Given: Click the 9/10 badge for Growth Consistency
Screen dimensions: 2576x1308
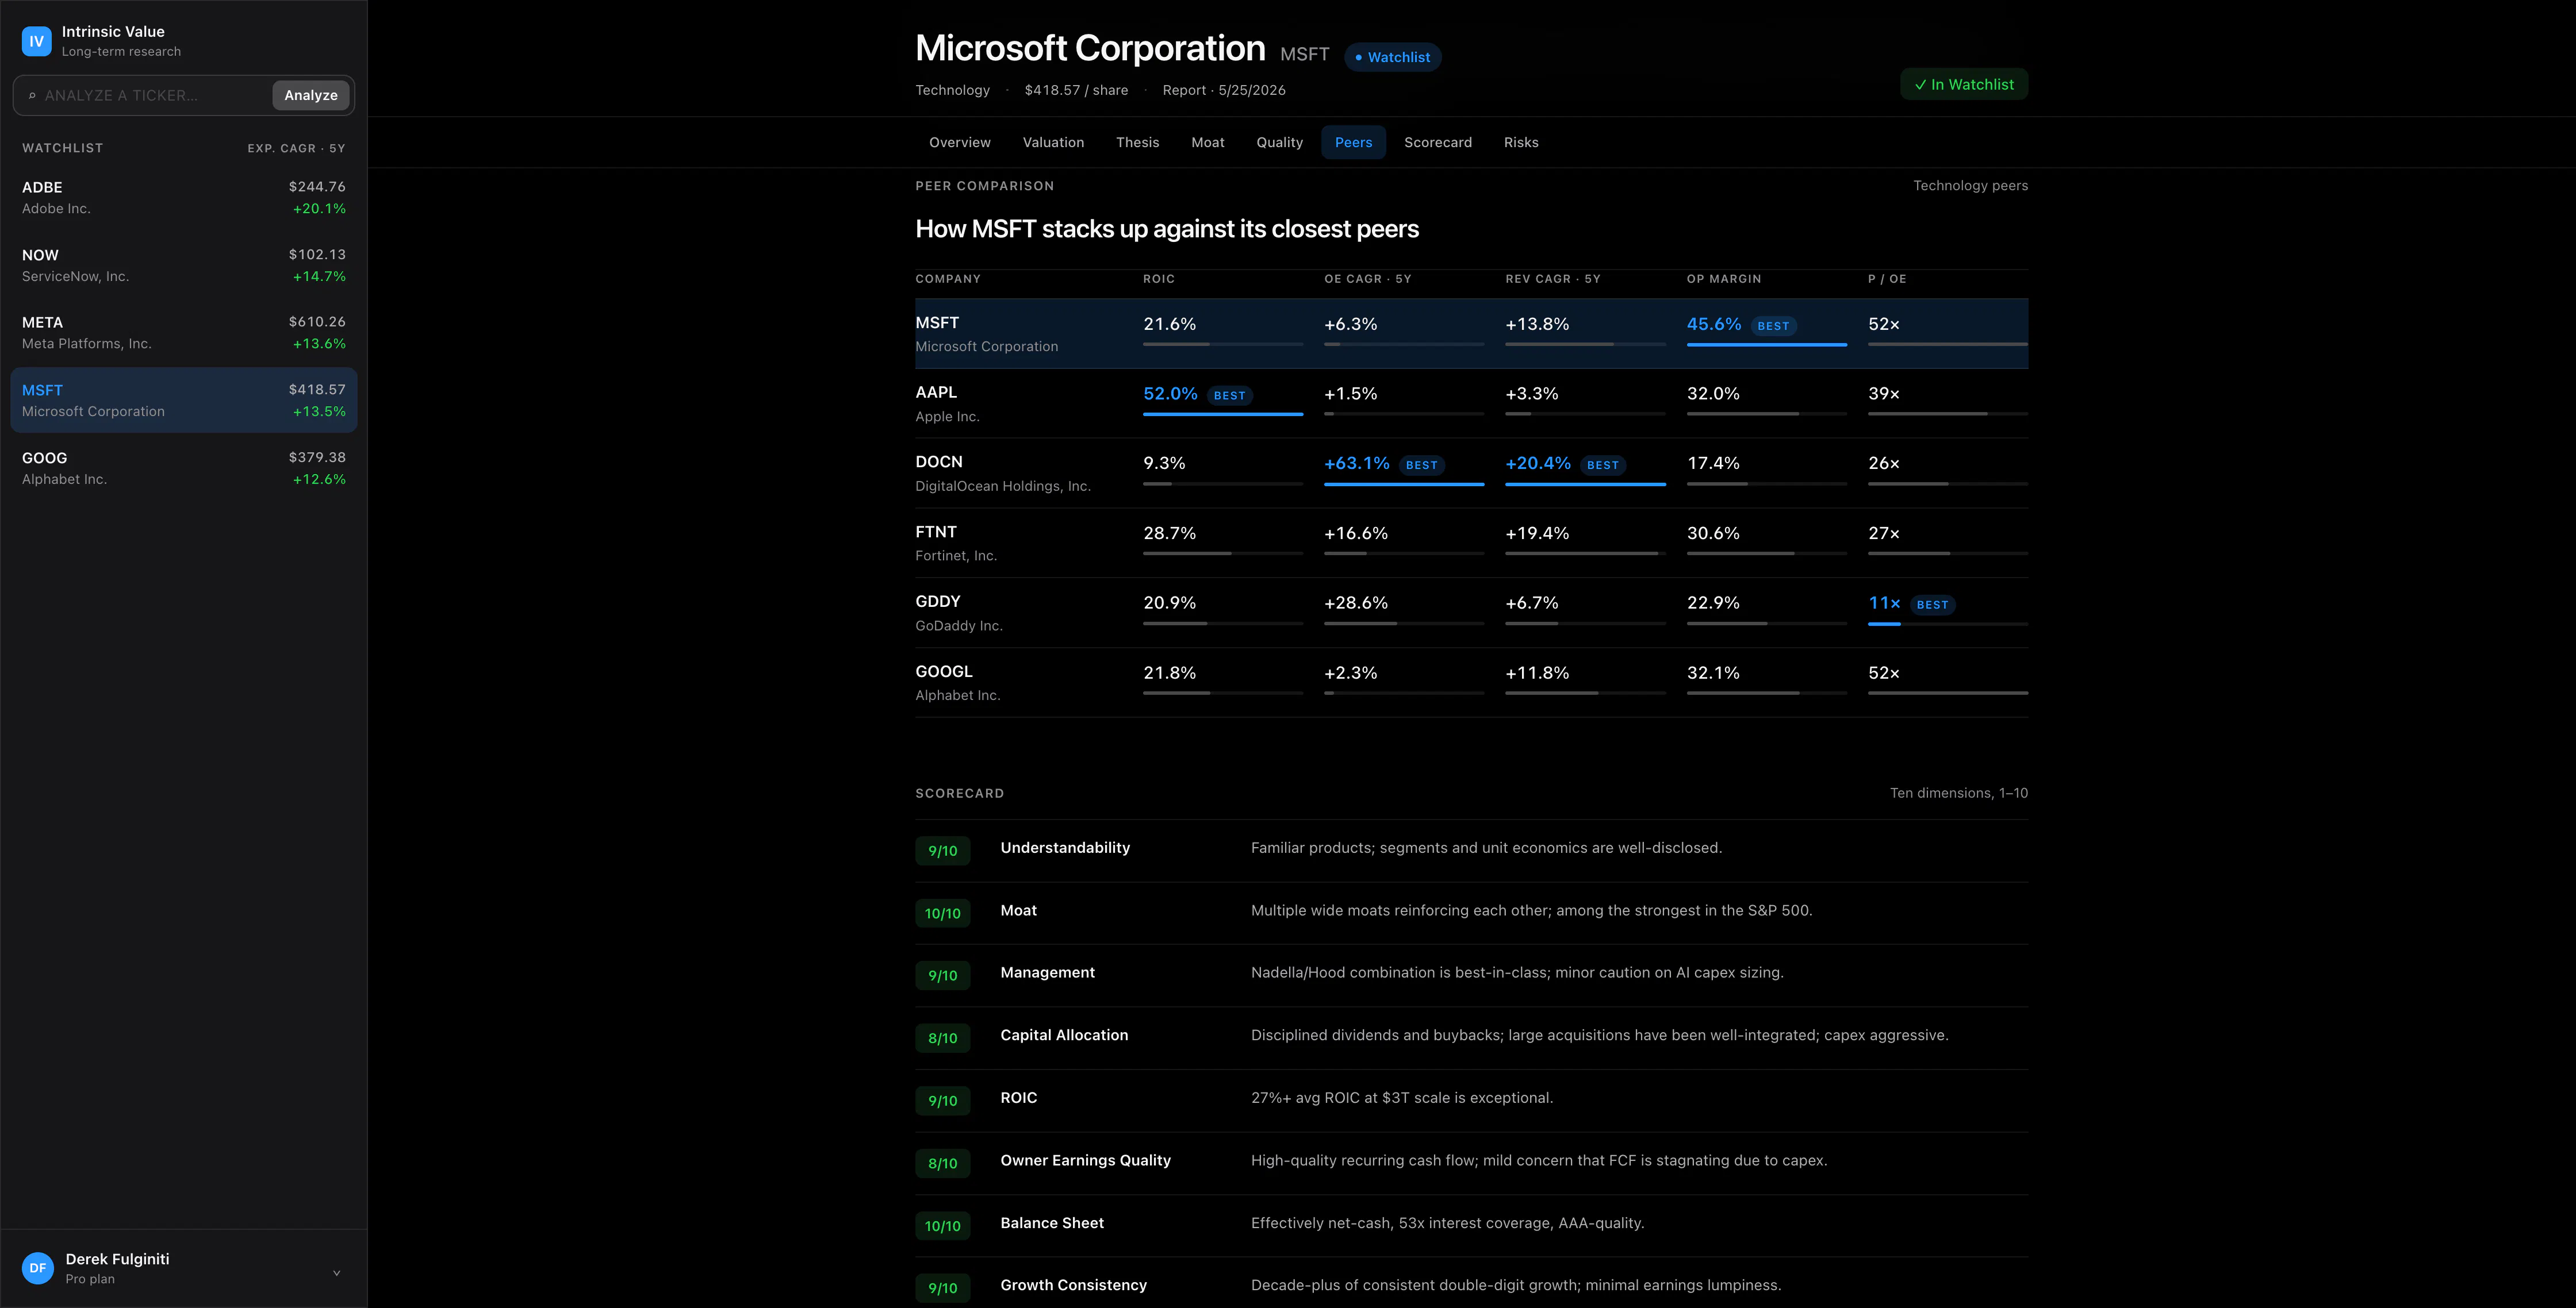Looking at the screenshot, I should coord(943,1288).
